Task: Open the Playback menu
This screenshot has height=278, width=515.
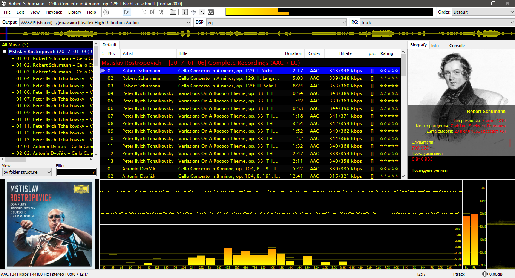Action: point(54,12)
